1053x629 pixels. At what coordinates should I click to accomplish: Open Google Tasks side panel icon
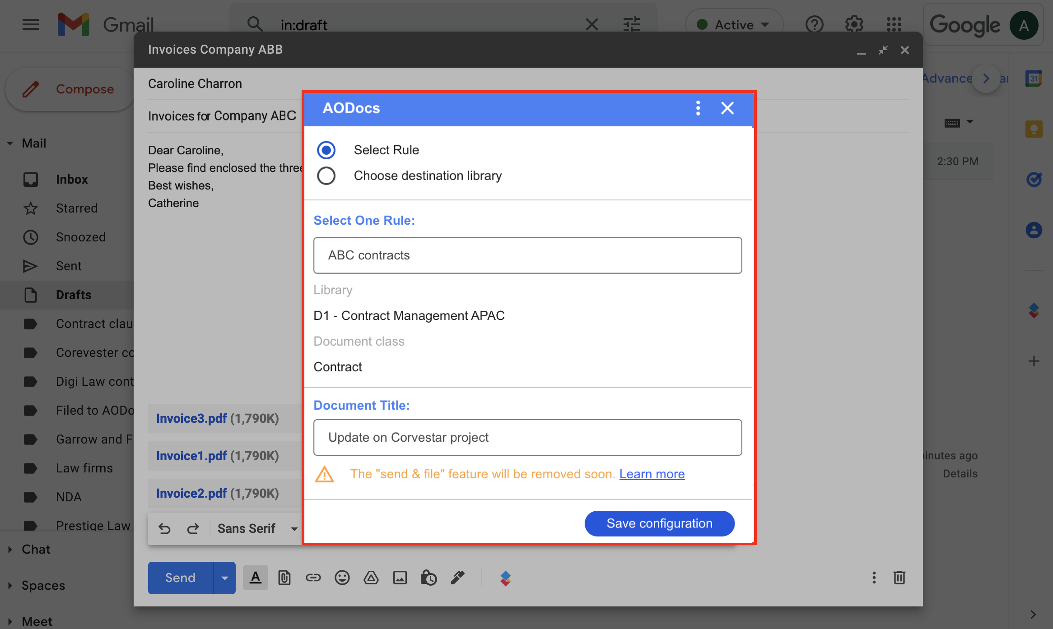point(1034,180)
